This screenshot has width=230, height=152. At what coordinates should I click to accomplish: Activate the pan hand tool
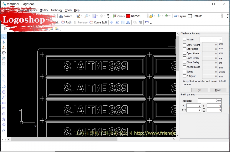tap(4, 53)
